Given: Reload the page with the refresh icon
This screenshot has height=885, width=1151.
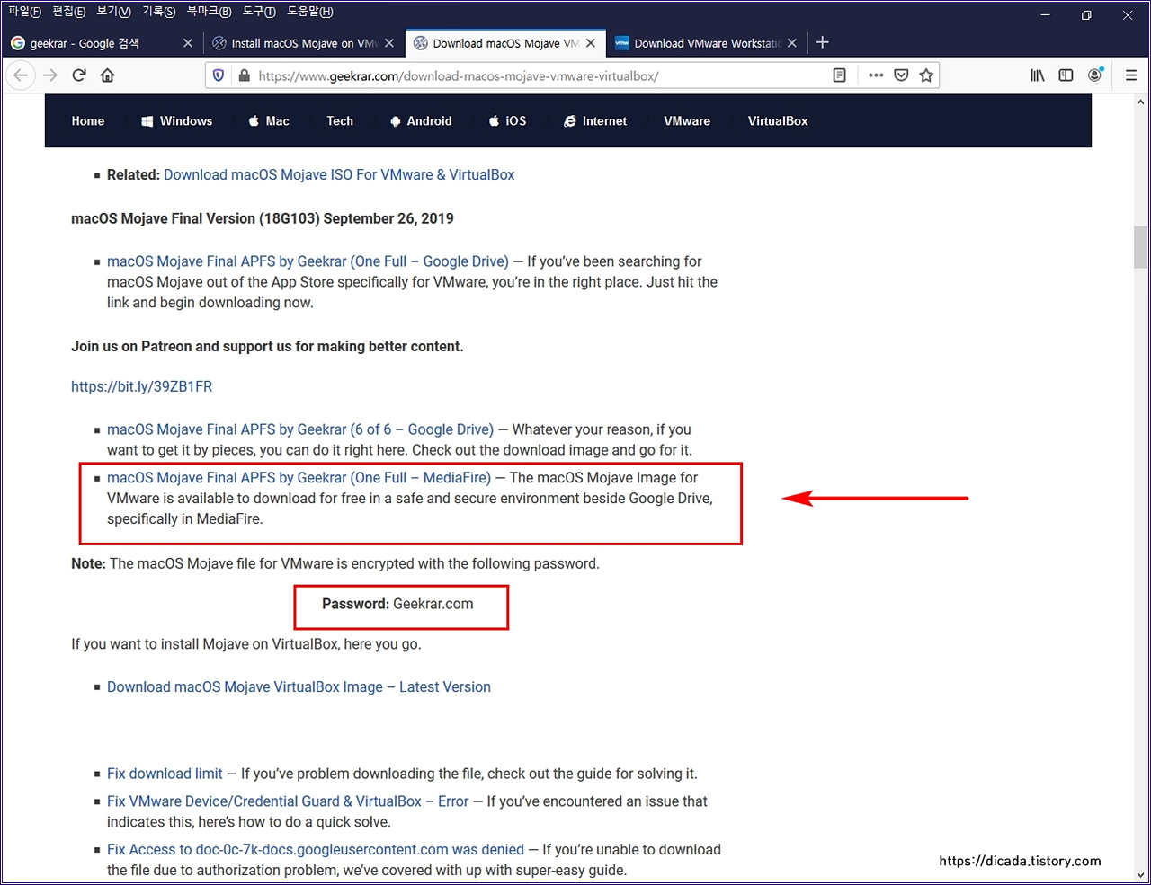Looking at the screenshot, I should coord(79,75).
